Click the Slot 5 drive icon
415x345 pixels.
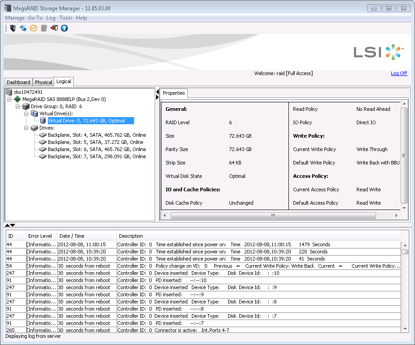[43, 142]
